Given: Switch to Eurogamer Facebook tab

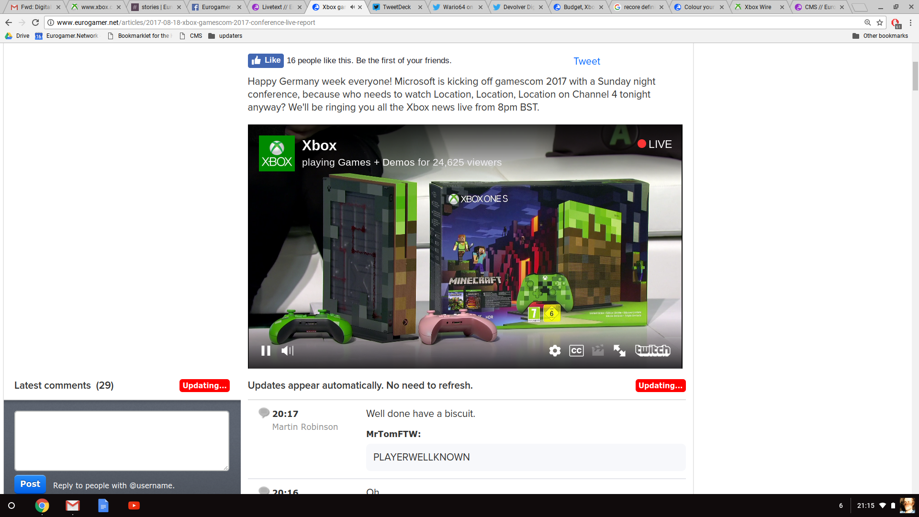Looking at the screenshot, I should point(216,7).
